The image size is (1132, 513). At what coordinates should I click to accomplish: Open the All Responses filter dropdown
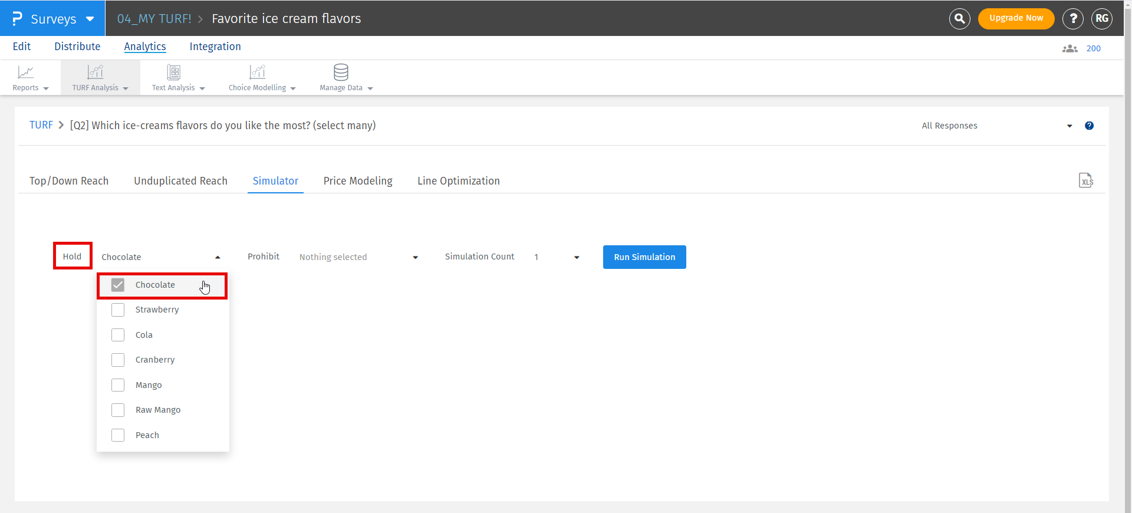click(x=996, y=126)
